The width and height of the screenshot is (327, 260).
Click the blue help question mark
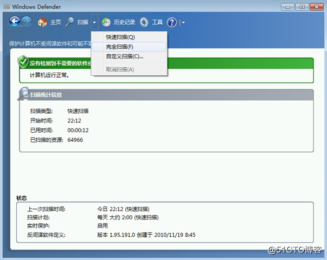point(172,22)
